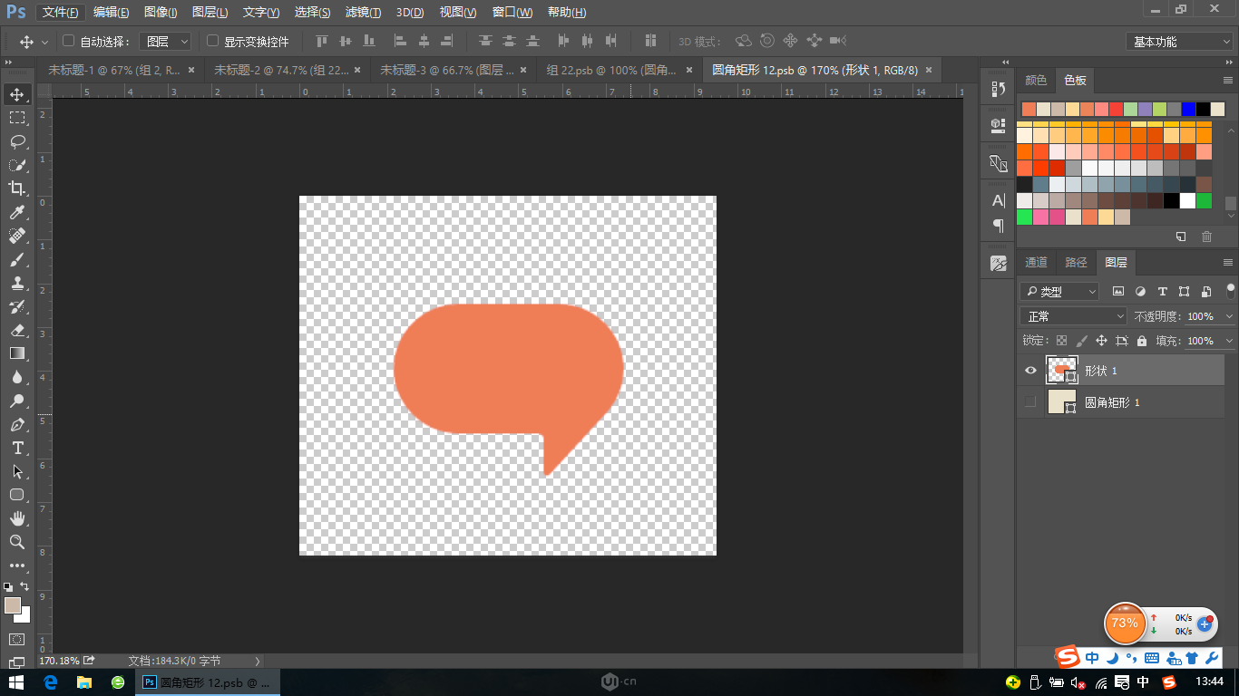Activate the Hand tool
1239x696 pixels.
17,518
